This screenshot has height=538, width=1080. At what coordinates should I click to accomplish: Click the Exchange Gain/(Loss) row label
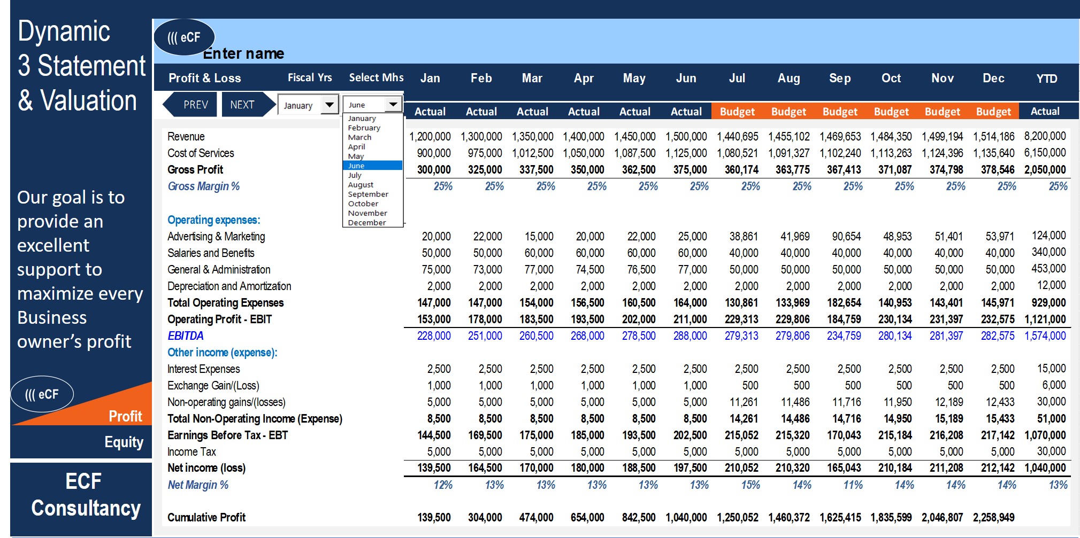click(x=213, y=386)
